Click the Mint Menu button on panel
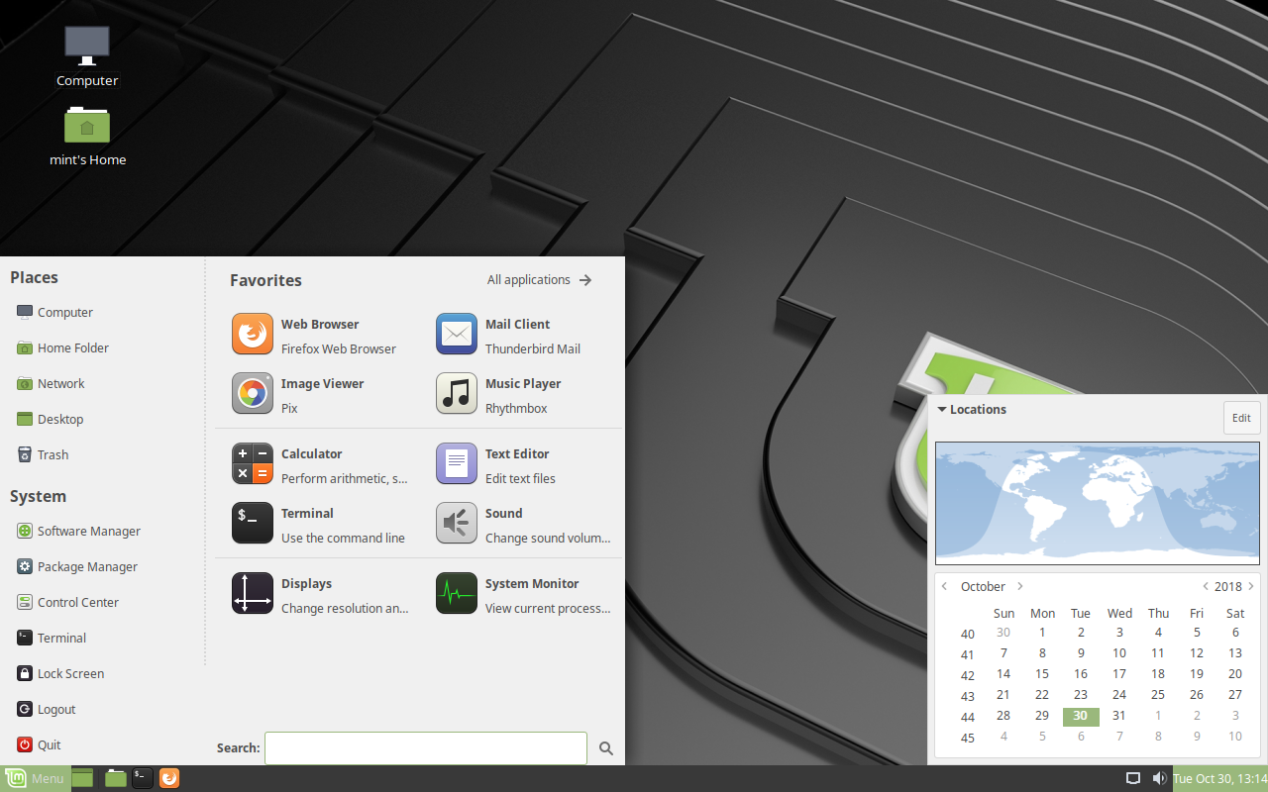This screenshot has height=792, width=1268. coord(36,778)
